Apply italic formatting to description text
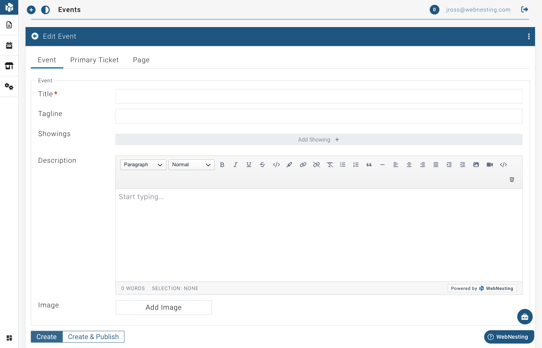542x348 pixels. [235, 164]
